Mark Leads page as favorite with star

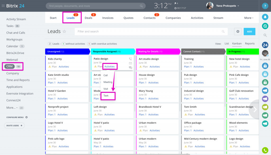pyautogui.click(x=64, y=31)
